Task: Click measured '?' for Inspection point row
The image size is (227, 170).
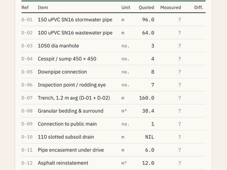Action: tap(179, 85)
